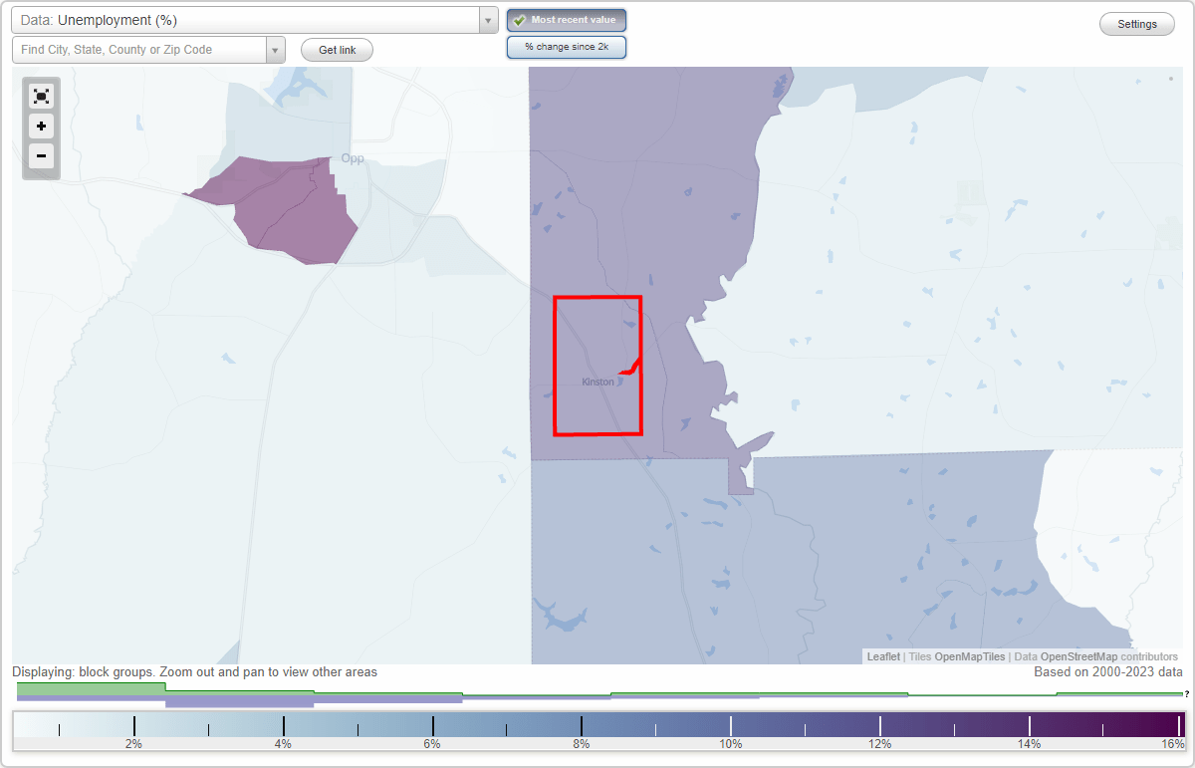Click the fullscreen map icon
Image resolution: width=1195 pixels, height=768 pixels.
pyautogui.click(x=41, y=96)
